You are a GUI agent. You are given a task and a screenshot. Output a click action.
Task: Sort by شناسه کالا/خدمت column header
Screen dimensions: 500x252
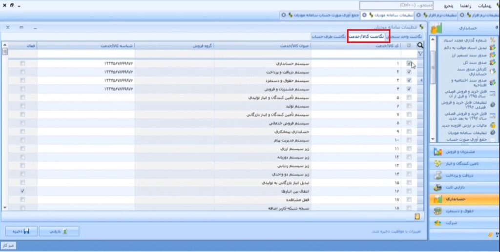coord(86,45)
